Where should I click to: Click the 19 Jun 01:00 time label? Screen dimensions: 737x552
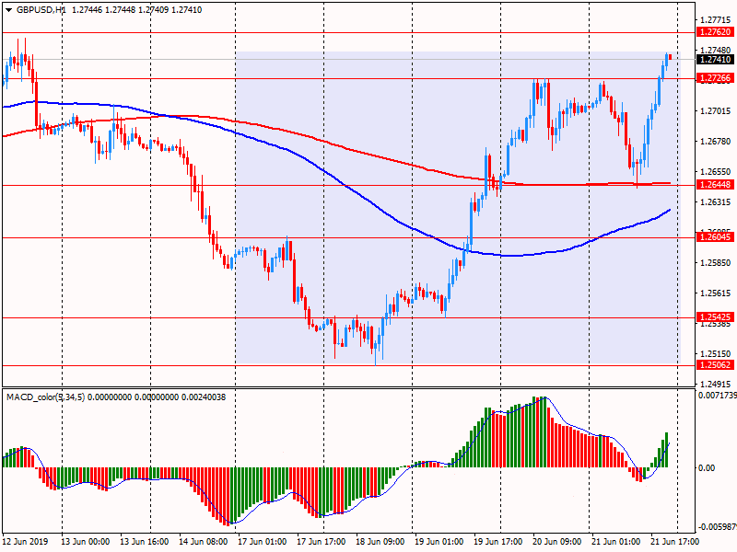(x=439, y=541)
